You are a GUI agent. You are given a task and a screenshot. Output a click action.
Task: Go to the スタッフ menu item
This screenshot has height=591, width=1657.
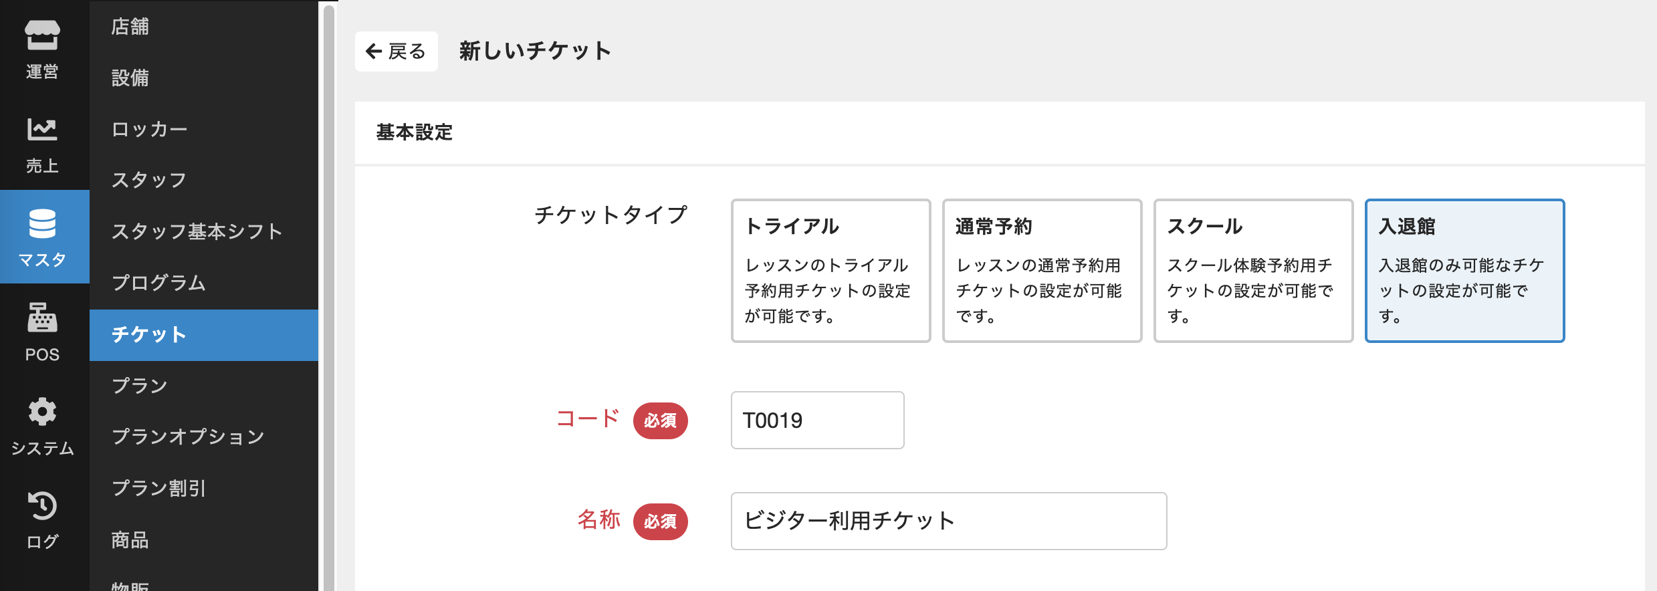(x=148, y=180)
